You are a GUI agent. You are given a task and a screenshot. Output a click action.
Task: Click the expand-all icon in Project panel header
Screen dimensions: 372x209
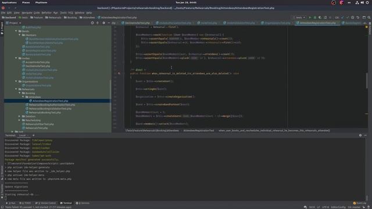click(x=98, y=23)
